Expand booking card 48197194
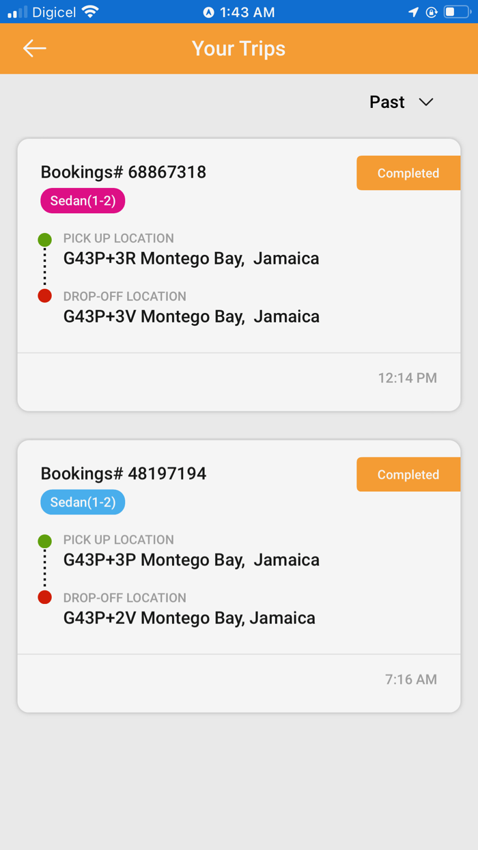Image resolution: width=478 pixels, height=850 pixels. pyautogui.click(x=239, y=574)
